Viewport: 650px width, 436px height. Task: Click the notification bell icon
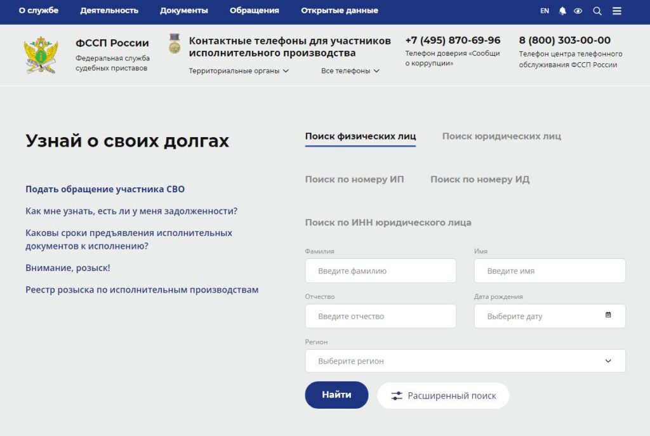coord(562,11)
